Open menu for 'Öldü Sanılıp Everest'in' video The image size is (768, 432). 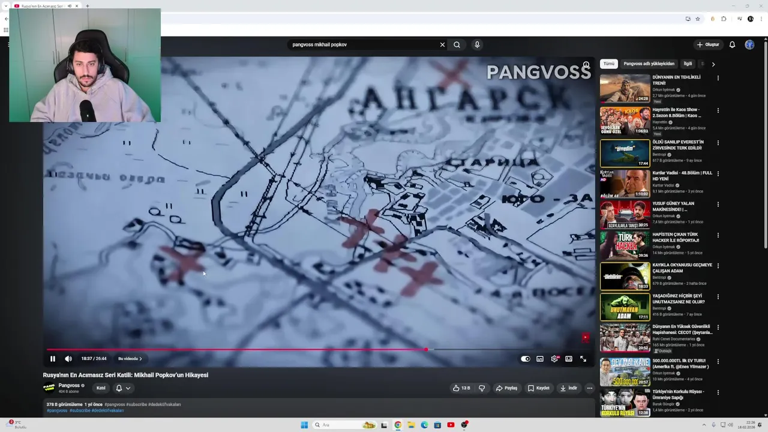pyautogui.click(x=718, y=143)
